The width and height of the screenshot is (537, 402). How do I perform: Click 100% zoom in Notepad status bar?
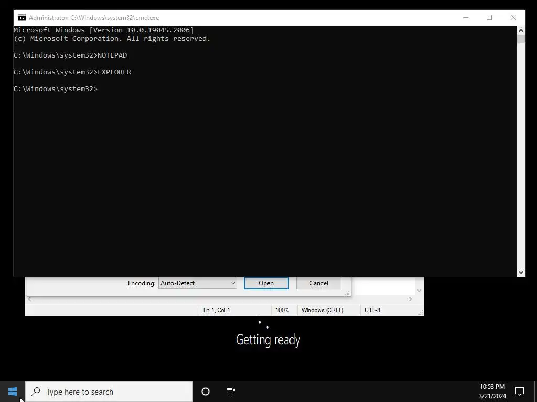(x=282, y=310)
